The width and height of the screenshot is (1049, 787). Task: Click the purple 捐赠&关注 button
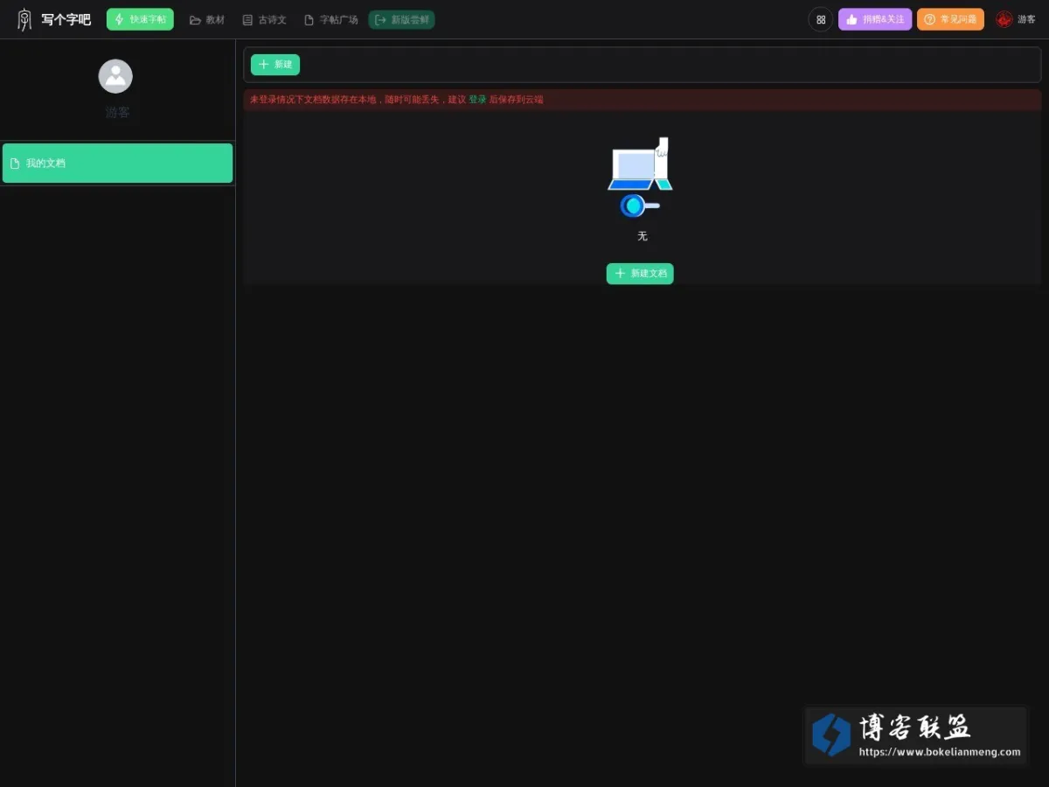tap(875, 19)
